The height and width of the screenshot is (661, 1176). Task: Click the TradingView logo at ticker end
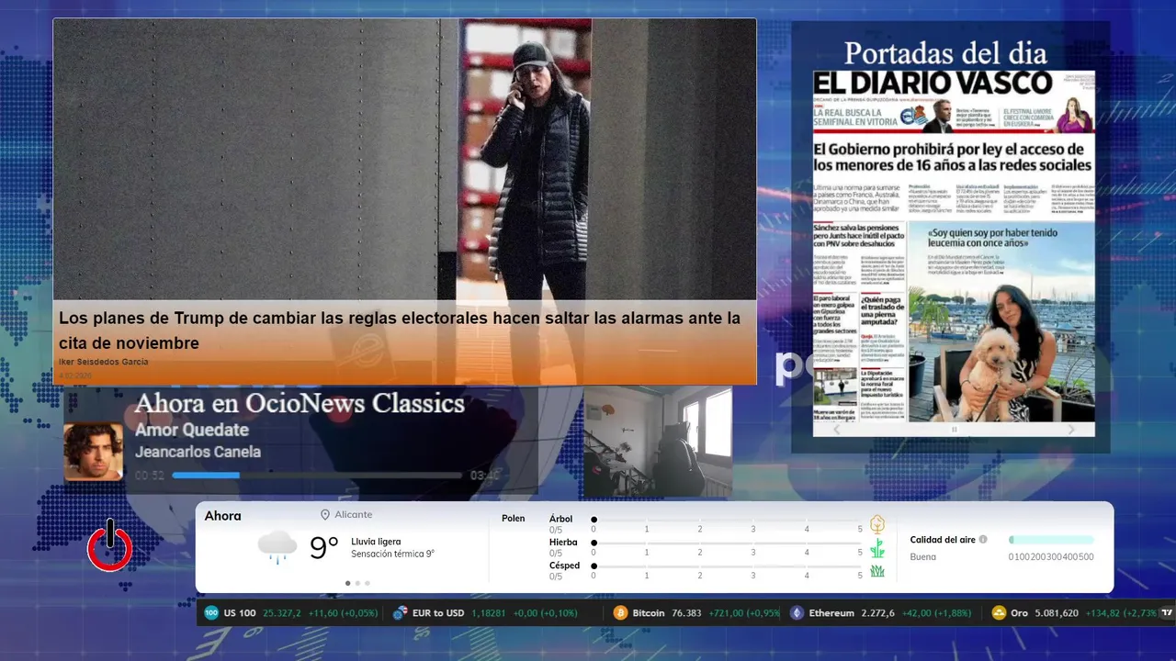pos(1167,613)
